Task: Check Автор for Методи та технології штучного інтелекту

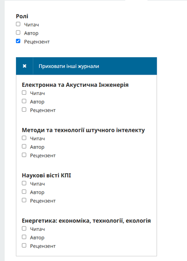Action: [x=24, y=146]
